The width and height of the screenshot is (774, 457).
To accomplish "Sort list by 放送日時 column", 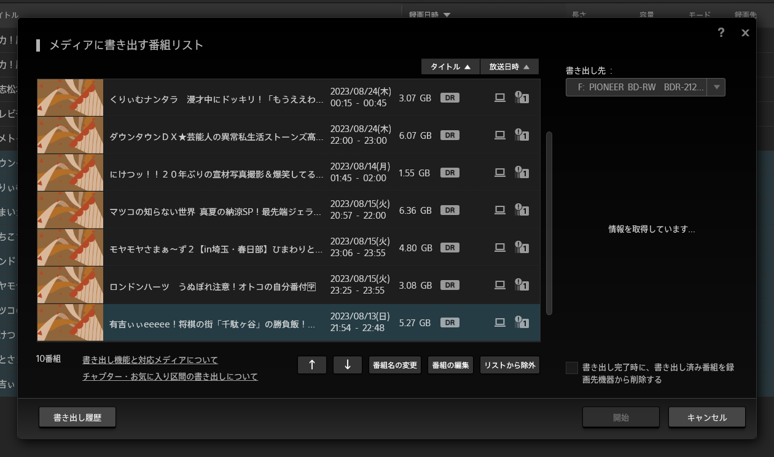I will [509, 67].
